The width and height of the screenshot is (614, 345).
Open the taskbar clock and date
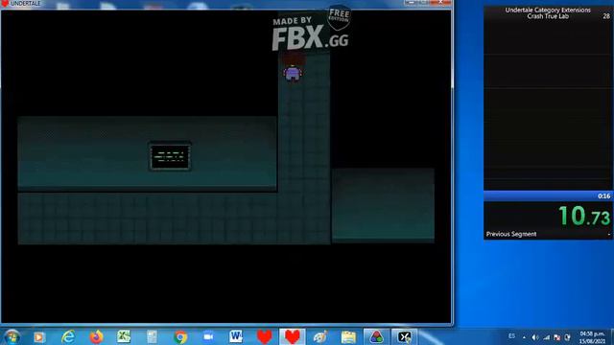coord(592,337)
